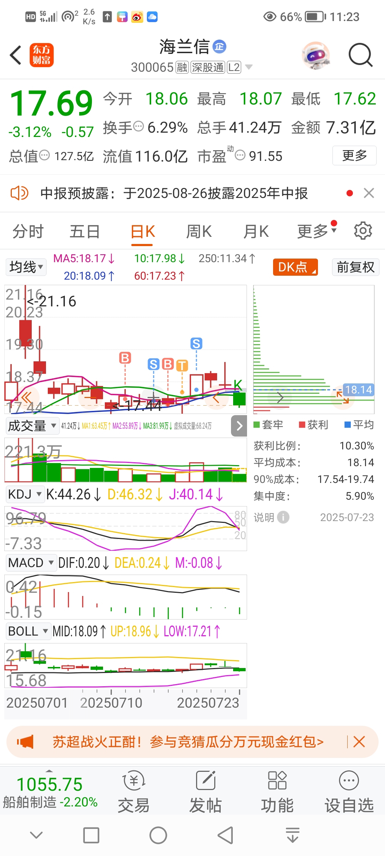The width and height of the screenshot is (385, 856).
Task: Tap the 90%成本 17.54-19.74 value
Action: (346, 479)
